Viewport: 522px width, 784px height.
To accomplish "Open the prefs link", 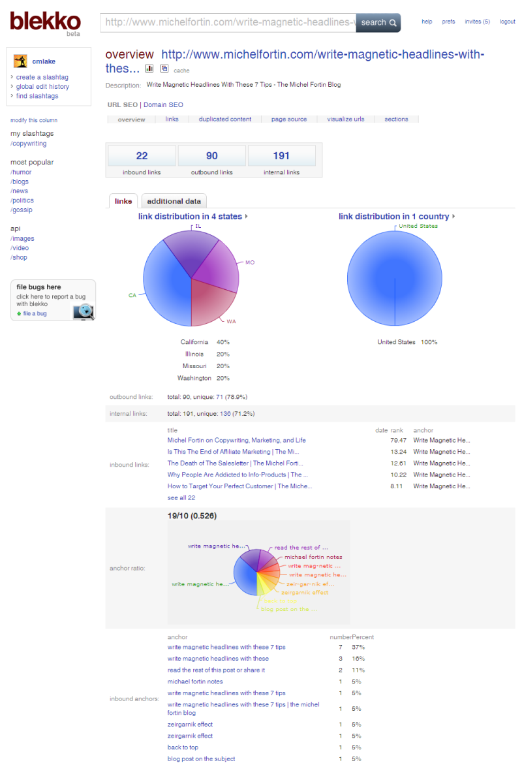I will click(x=448, y=22).
